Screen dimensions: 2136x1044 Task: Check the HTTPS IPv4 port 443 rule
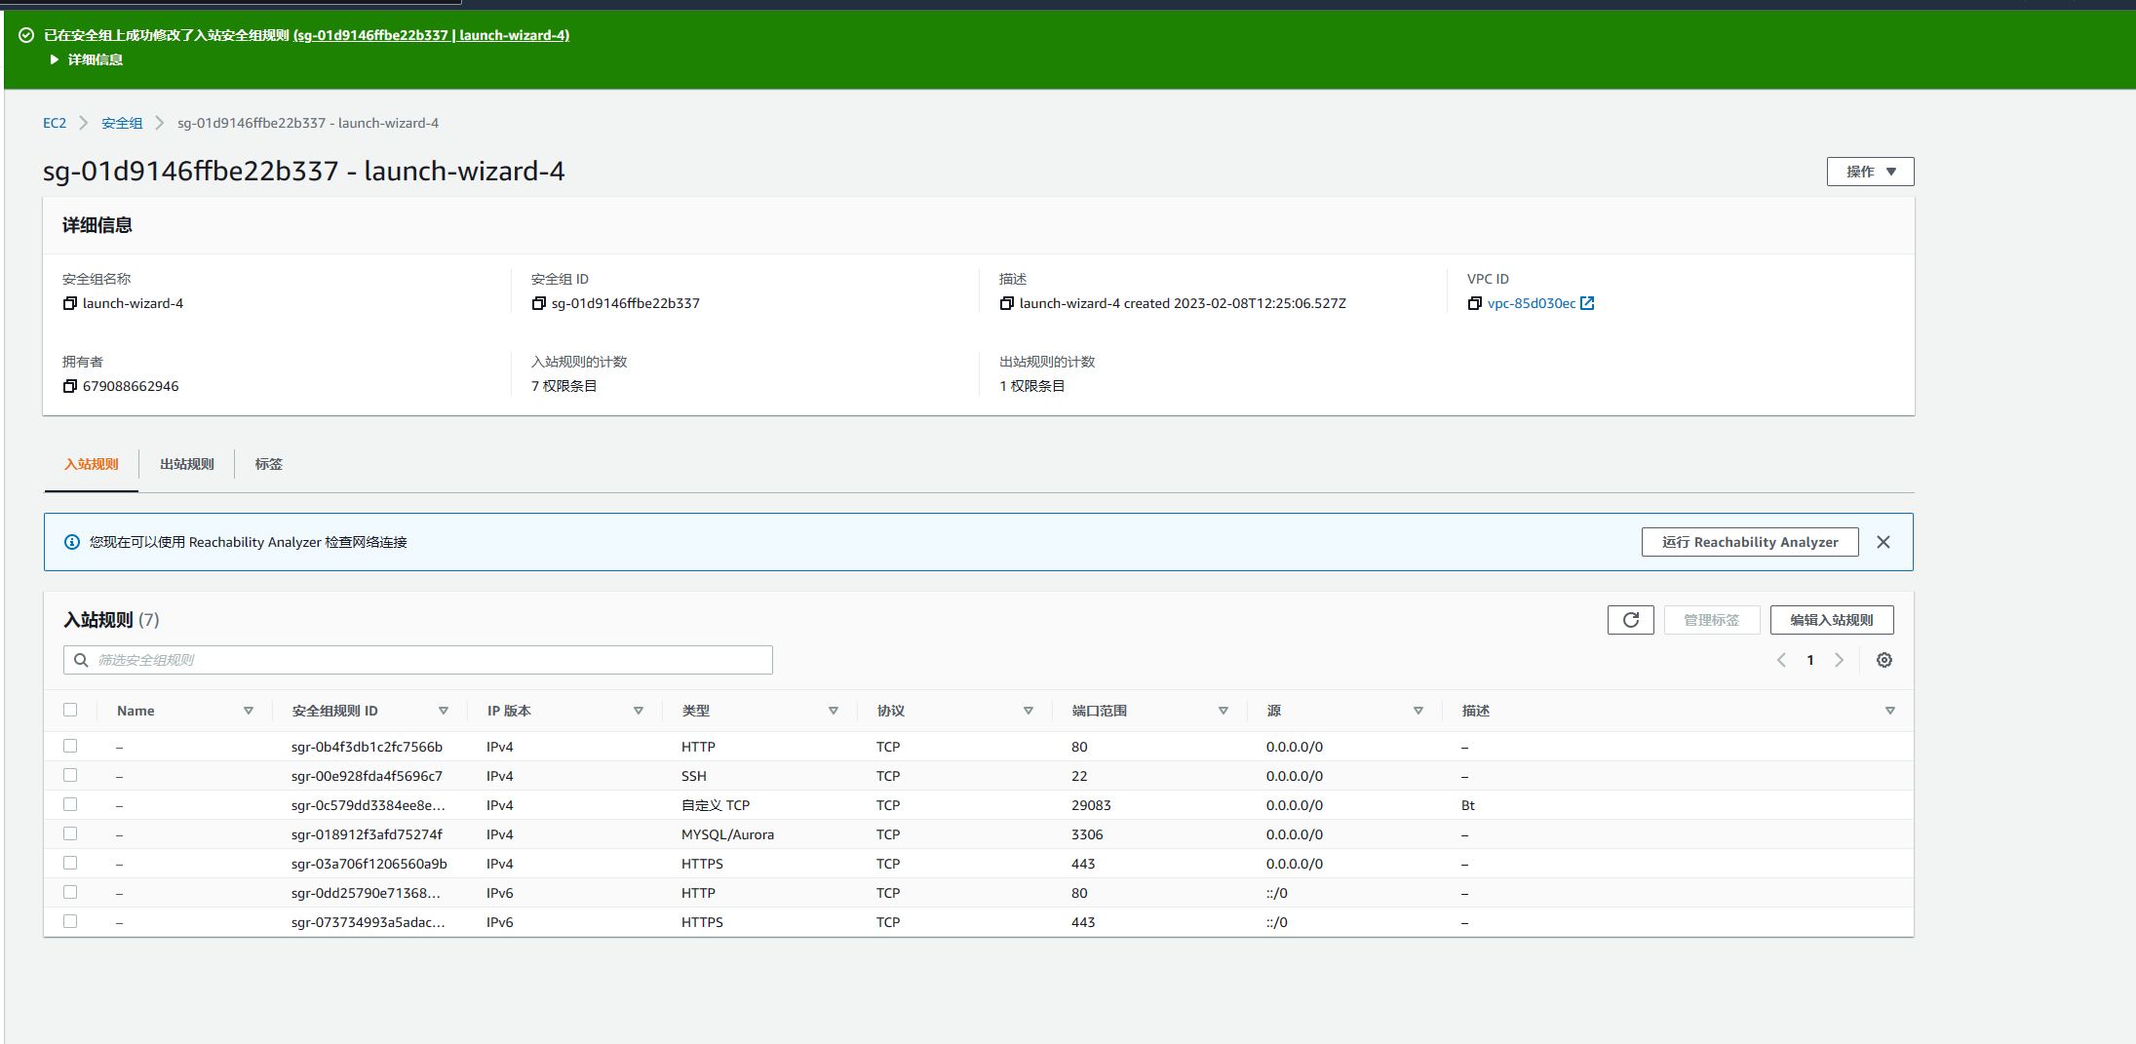pyautogui.click(x=70, y=863)
